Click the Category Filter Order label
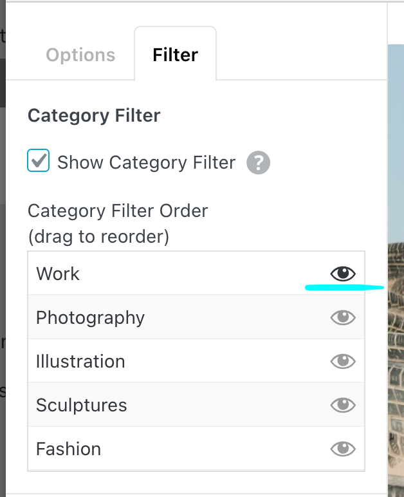Viewport: 404px width, 497px height. [118, 211]
